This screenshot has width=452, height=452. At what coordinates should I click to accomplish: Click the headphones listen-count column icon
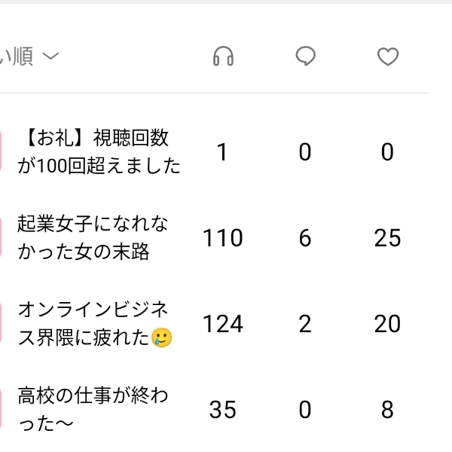coord(223,56)
